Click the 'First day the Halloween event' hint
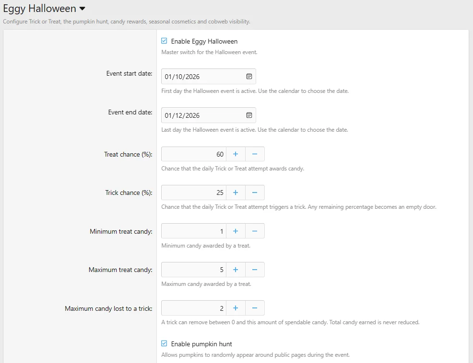473x363 pixels. point(255,91)
